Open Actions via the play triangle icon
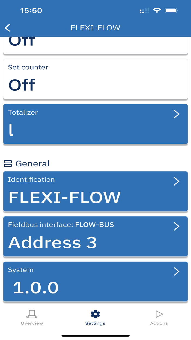Screen dimensions: 191x340 point(159,314)
